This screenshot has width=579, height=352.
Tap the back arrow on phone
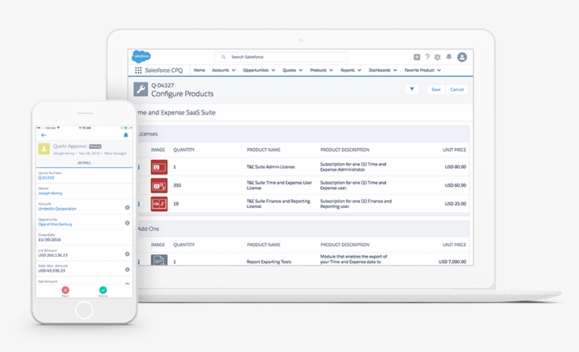click(x=44, y=135)
